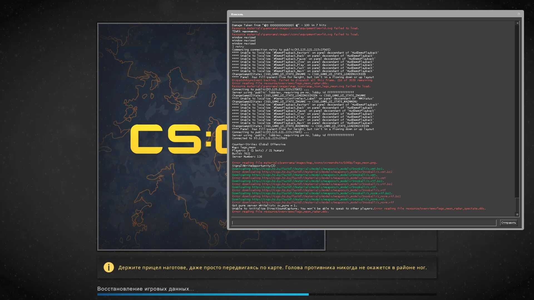Focus the console command input field
This screenshot has height=300, width=534.
364,223
